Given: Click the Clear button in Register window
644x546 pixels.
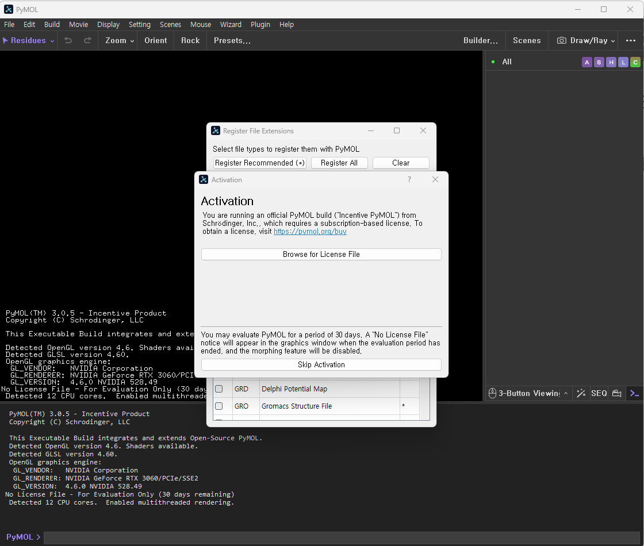Looking at the screenshot, I should tap(401, 163).
